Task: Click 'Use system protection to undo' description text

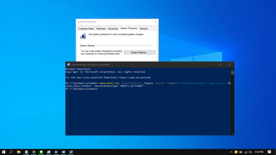Action: click(116, 34)
